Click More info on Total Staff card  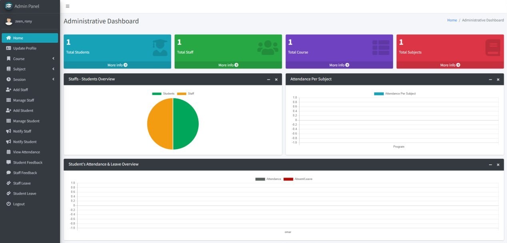coord(228,65)
